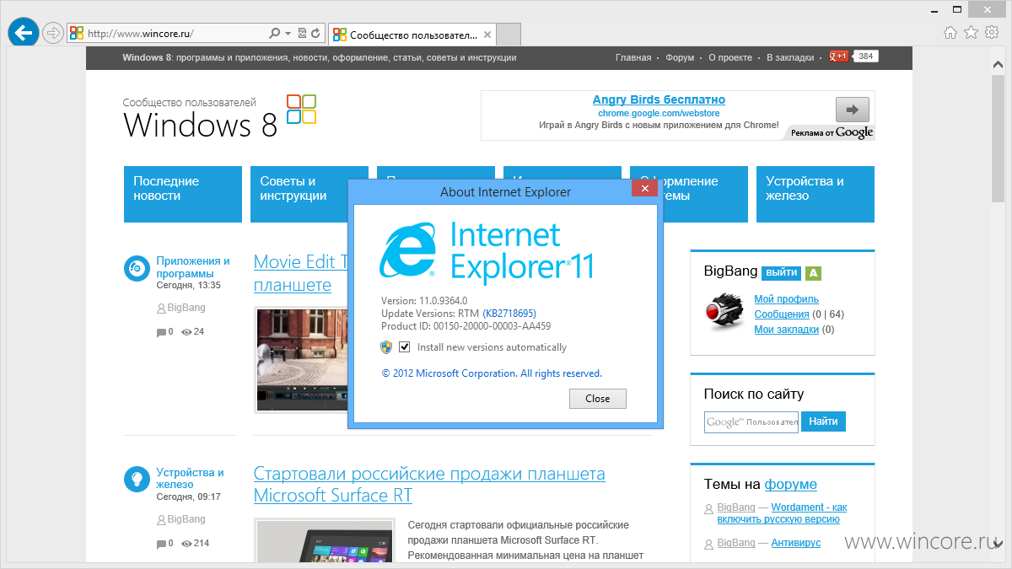The height and width of the screenshot is (569, 1012).
Task: Open browser Tools gear icon
Action: pyautogui.click(x=992, y=33)
